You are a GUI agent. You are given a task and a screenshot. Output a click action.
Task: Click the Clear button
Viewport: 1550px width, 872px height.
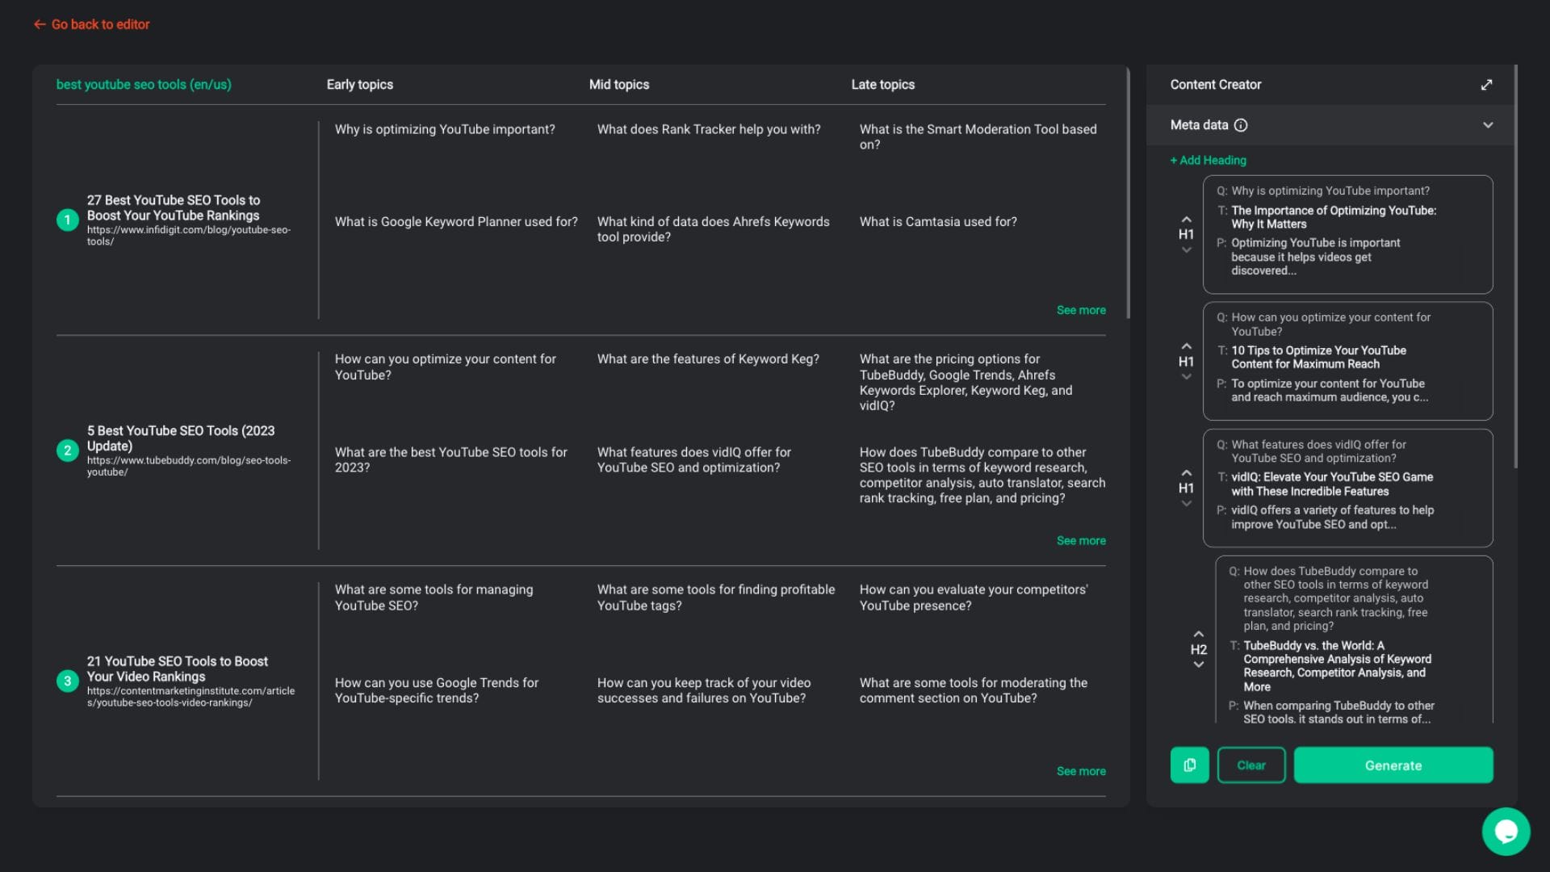1250,765
